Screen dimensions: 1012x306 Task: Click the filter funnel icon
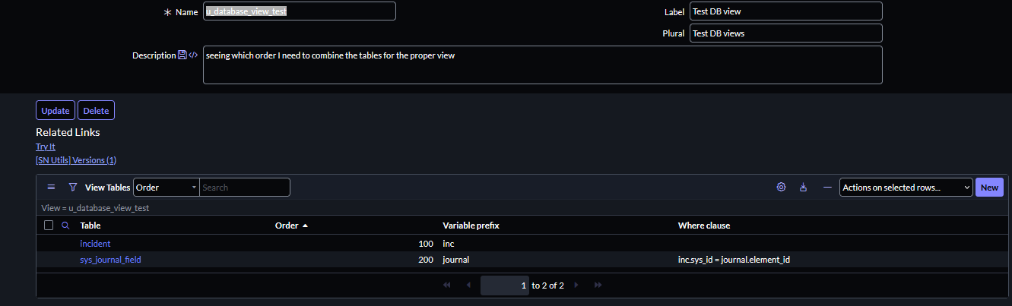point(73,187)
